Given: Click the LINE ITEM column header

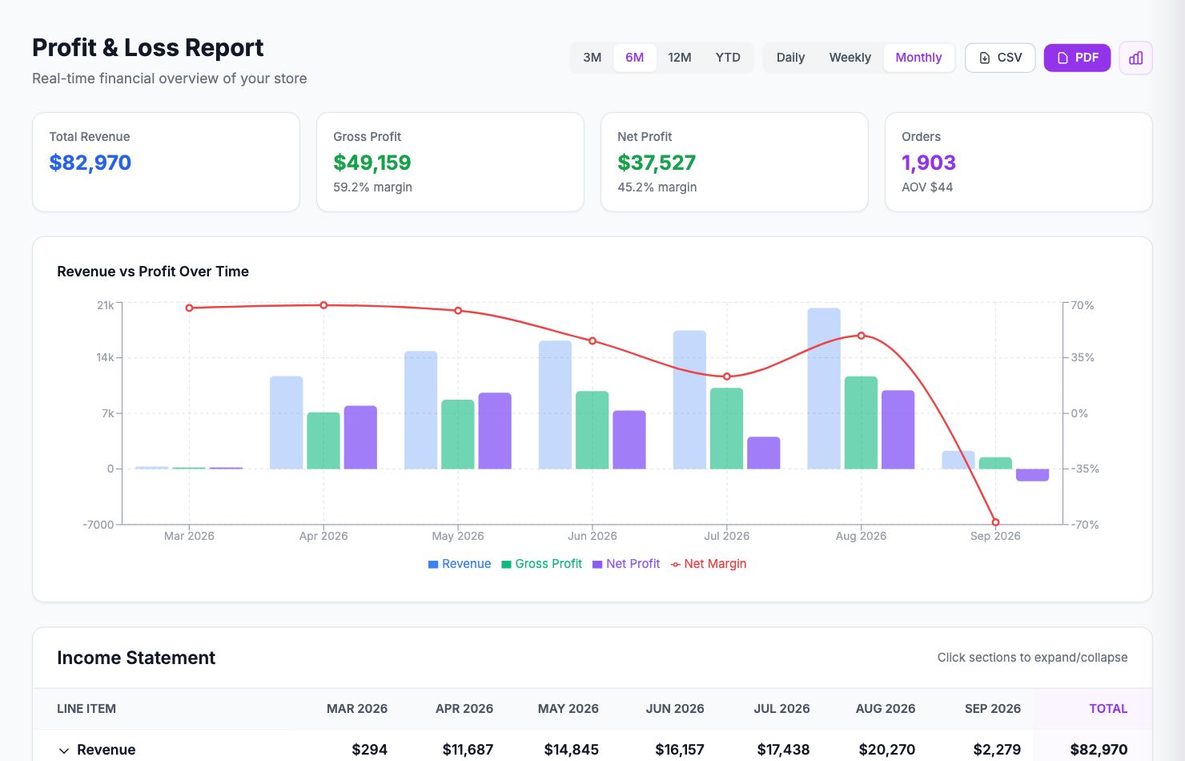Looking at the screenshot, I should pyautogui.click(x=86, y=709).
